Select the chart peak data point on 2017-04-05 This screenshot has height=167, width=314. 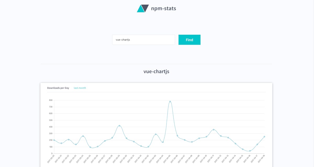coord(170,101)
